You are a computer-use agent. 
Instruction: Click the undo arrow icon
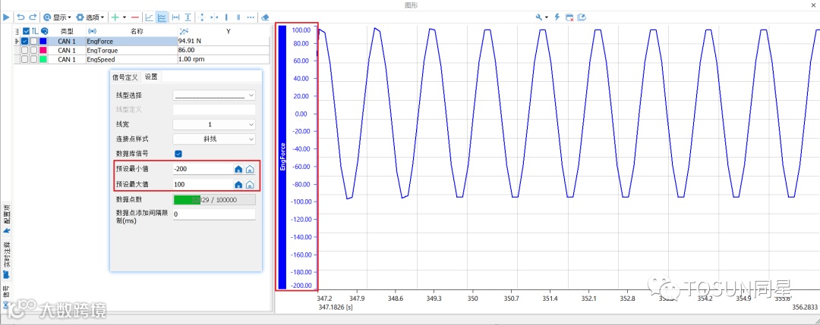pos(21,17)
